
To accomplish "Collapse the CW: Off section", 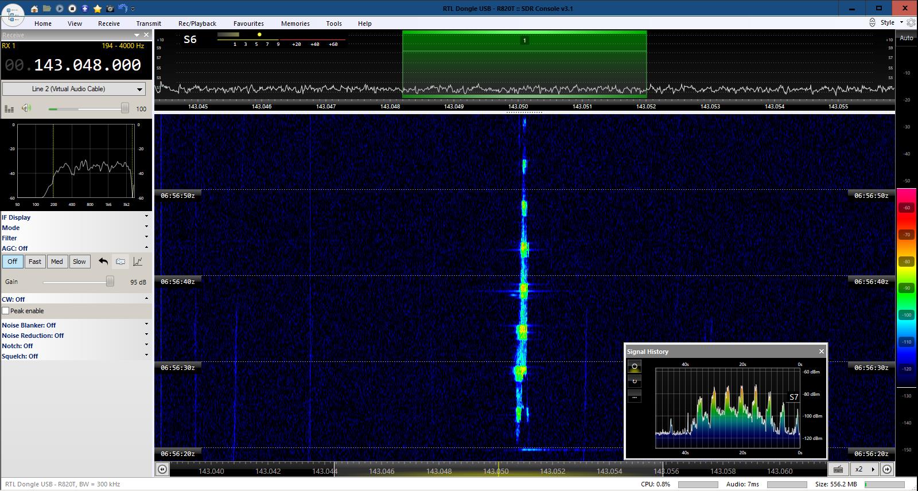I will pyautogui.click(x=76, y=299).
